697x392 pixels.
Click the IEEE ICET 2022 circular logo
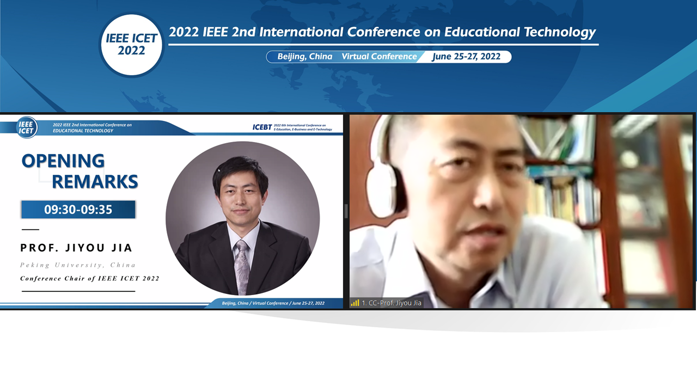pos(131,45)
